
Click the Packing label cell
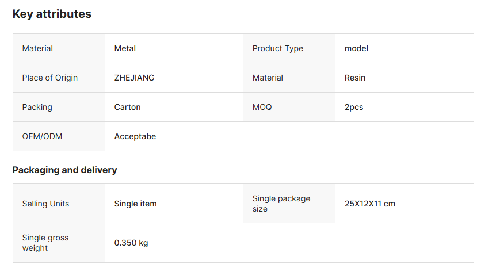[x=37, y=108]
